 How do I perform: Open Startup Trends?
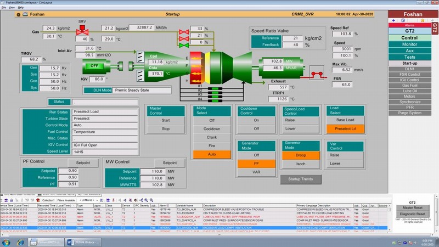click(301, 179)
